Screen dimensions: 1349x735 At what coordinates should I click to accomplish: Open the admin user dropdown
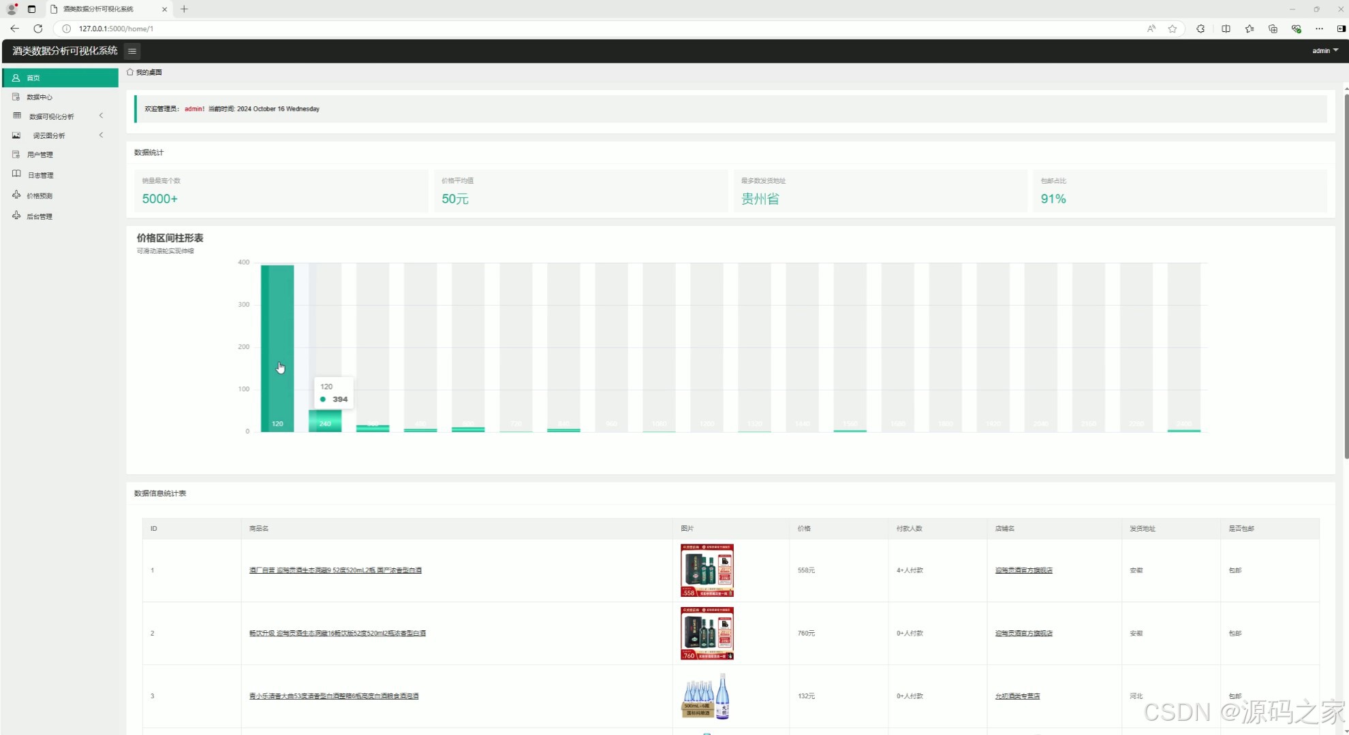(x=1324, y=51)
